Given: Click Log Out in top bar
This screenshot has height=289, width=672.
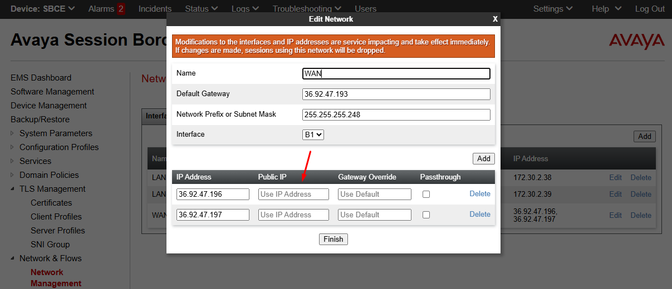Looking at the screenshot, I should (650, 9).
